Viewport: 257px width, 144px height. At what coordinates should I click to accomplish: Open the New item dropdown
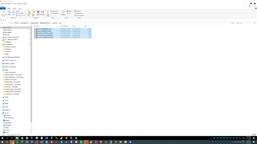pos(54,11)
